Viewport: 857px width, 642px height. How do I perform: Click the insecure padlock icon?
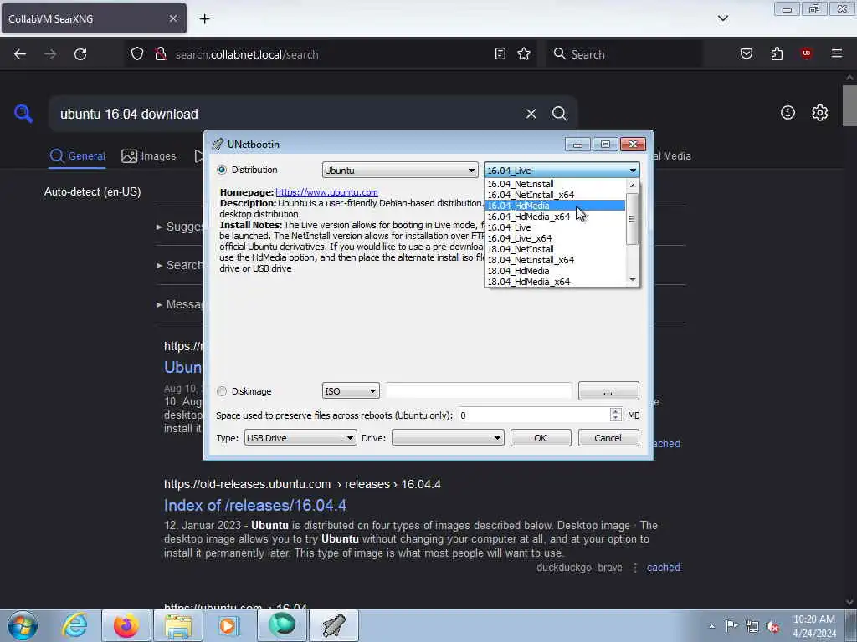[160, 53]
